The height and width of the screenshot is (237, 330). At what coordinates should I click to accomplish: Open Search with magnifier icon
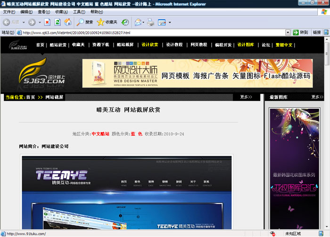coord(84,22)
